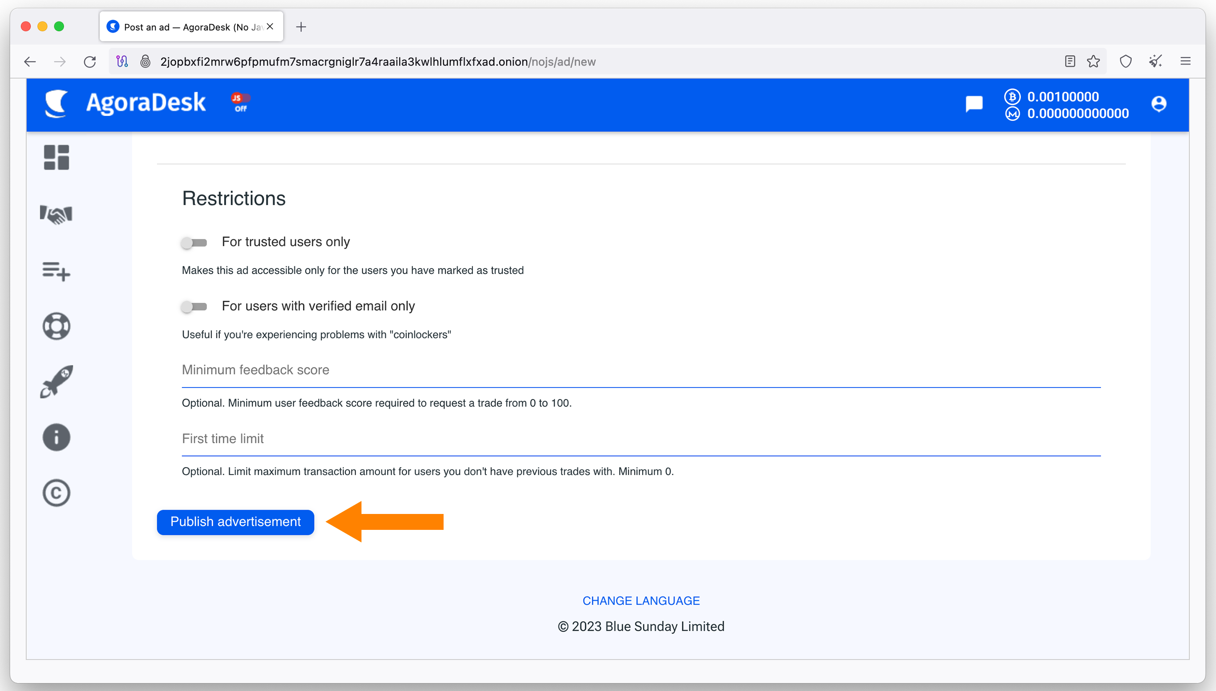This screenshot has width=1216, height=691.
Task: Open the dashboard grid icon in sidebar
Action: 57,157
